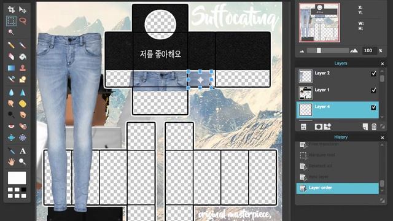Toggle visibility checkbox of Layer 4
This screenshot has width=393, height=221.
point(373,107)
